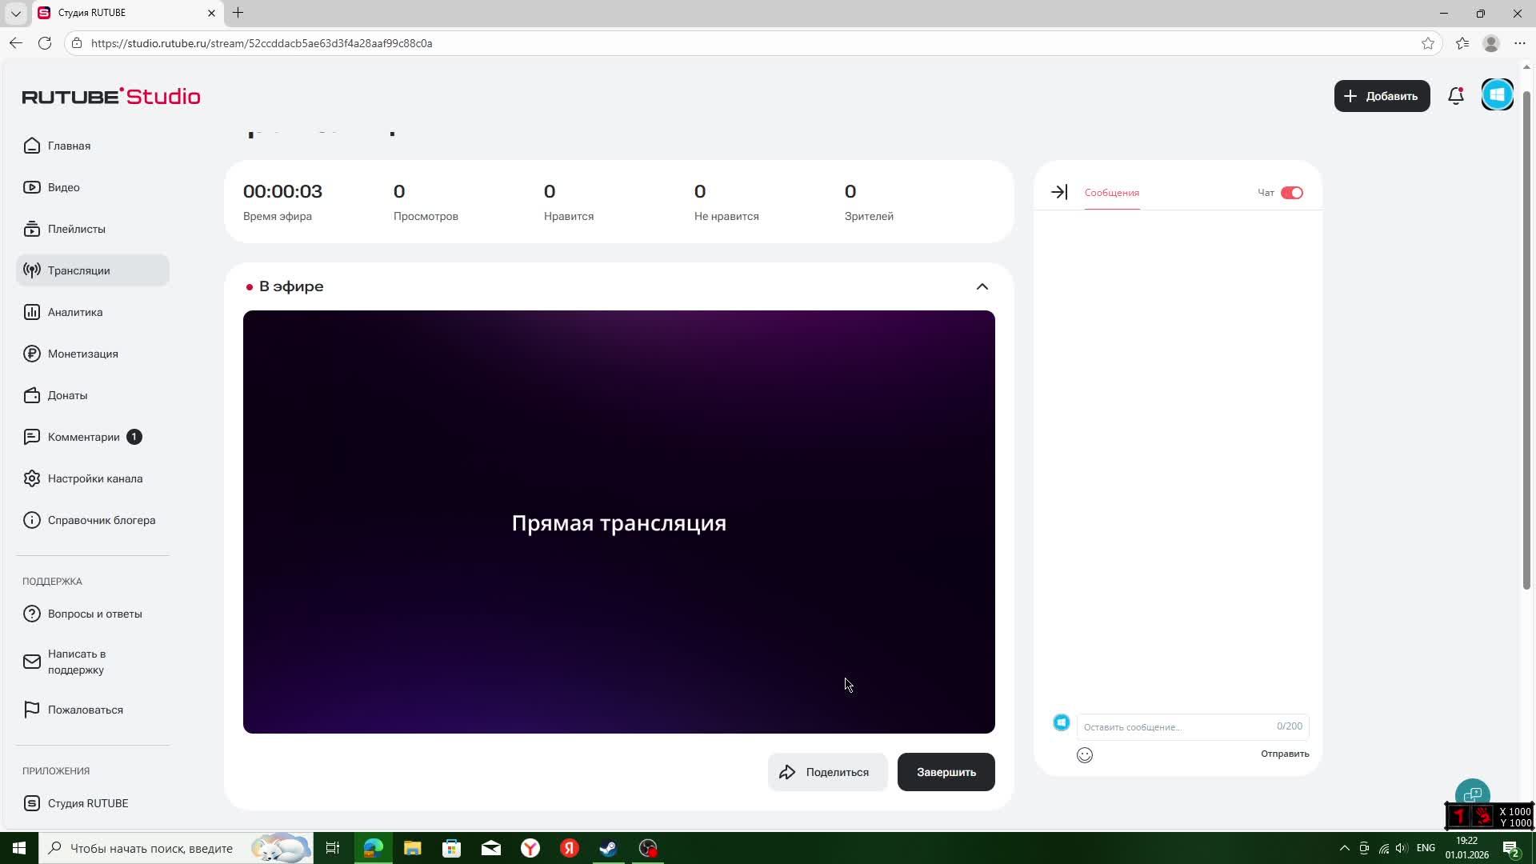Click the Завершить button to end stream
This screenshot has width=1536, height=864.
(946, 771)
